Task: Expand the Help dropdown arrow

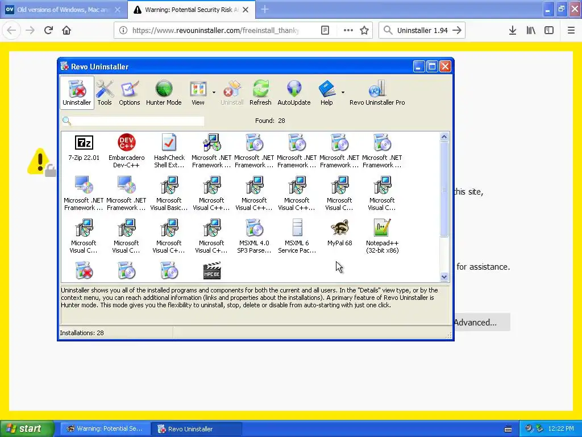Action: (x=343, y=92)
